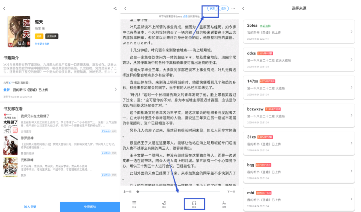The height and width of the screenshot is (212, 361).
Task: Click 缓存 button in the reader
Action: [x=224, y=8]
